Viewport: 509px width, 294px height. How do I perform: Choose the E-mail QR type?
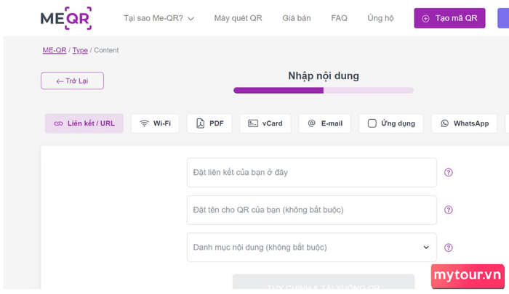pos(324,123)
